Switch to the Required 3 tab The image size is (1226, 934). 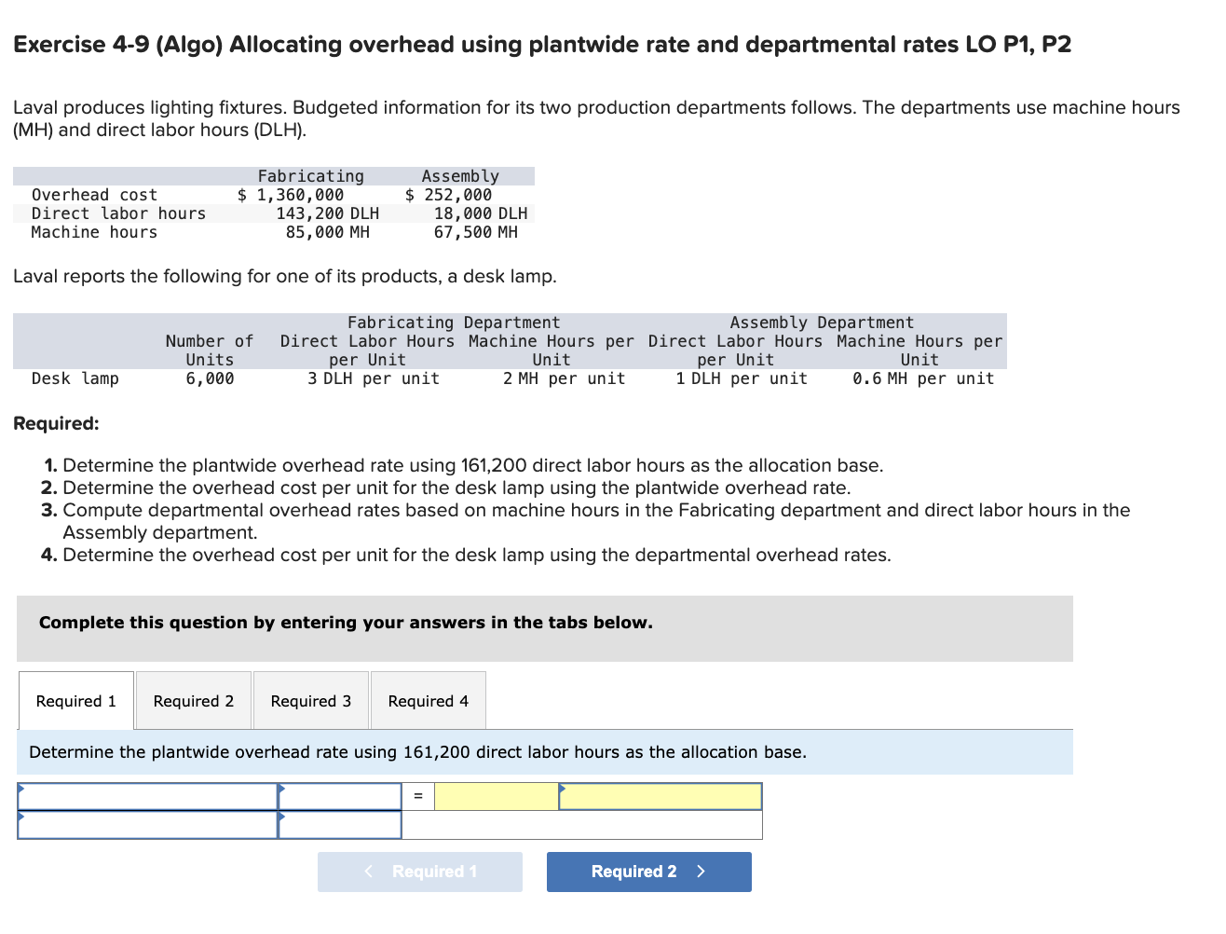310,700
